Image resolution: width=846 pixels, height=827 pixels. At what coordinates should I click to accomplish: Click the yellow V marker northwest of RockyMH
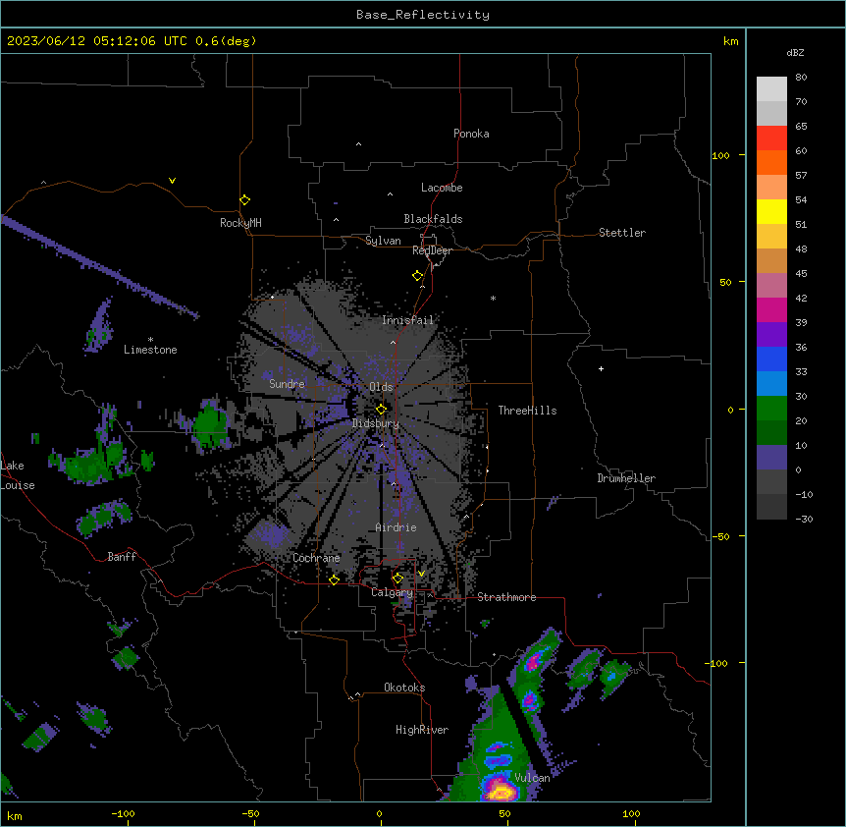172,181
